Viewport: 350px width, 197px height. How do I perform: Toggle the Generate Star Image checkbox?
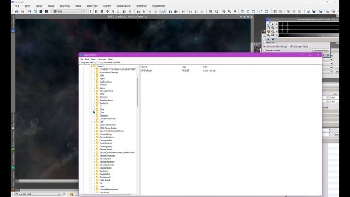click(x=265, y=47)
